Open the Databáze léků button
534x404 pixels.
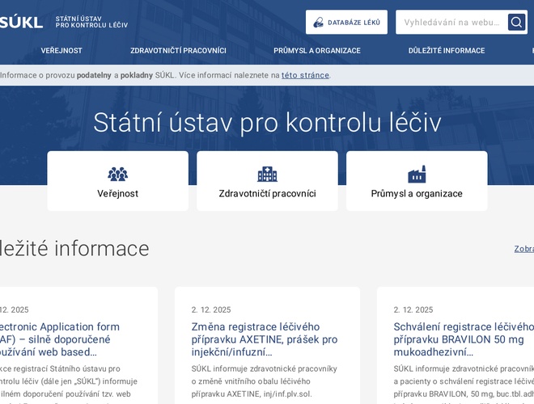click(346, 22)
